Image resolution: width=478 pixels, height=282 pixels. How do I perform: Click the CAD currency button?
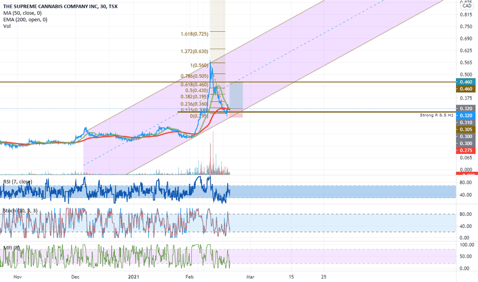coord(467,6)
